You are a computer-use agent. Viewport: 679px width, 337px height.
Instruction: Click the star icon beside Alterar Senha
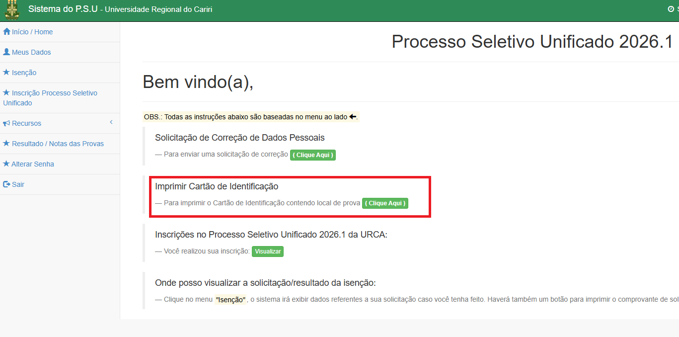point(6,164)
